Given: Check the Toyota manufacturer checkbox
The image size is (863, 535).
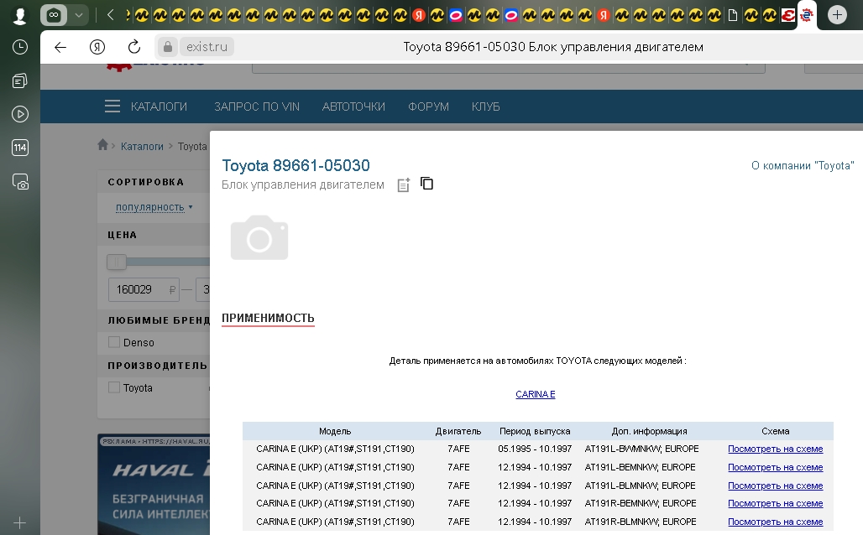Looking at the screenshot, I should (x=114, y=387).
